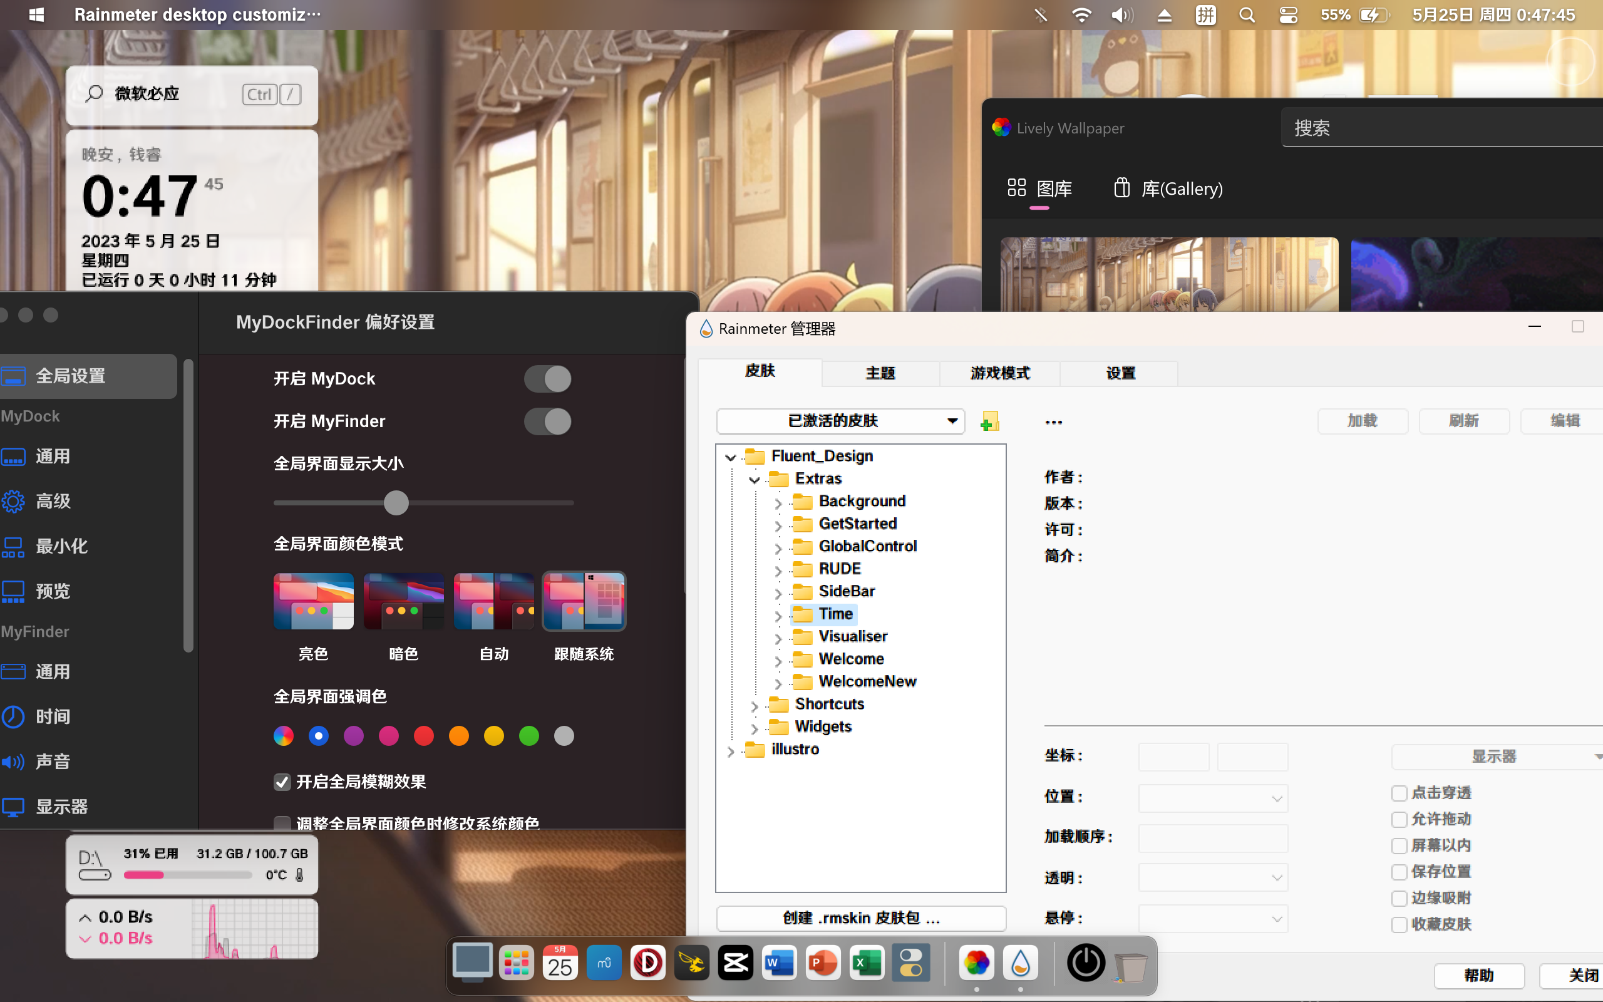Collapse the Fluent_Design tree folder

click(x=731, y=457)
